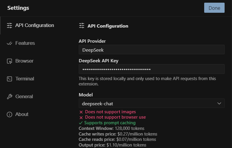Click the chevron arrow of the Model dropdown
Screen dimensions: 232x148
tap(219, 103)
